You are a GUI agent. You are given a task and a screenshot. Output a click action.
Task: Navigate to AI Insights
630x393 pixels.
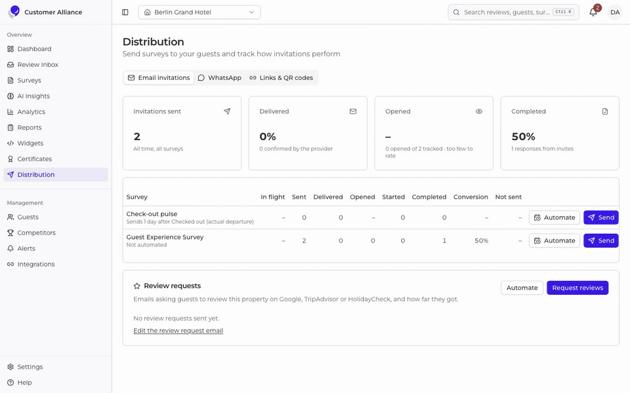pos(55,96)
